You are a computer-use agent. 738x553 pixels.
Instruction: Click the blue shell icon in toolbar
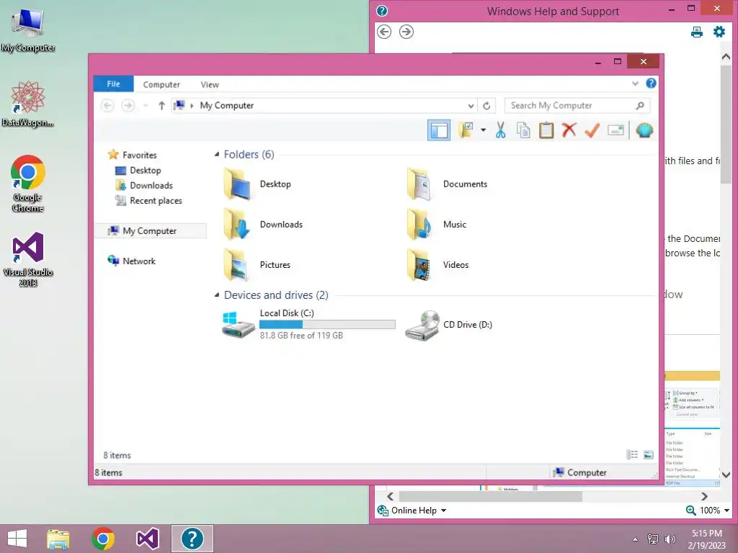click(x=644, y=130)
